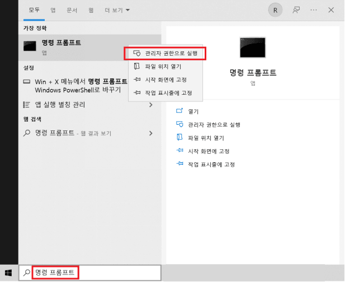Close the search panel with X
The image size is (345, 282).
331,10
